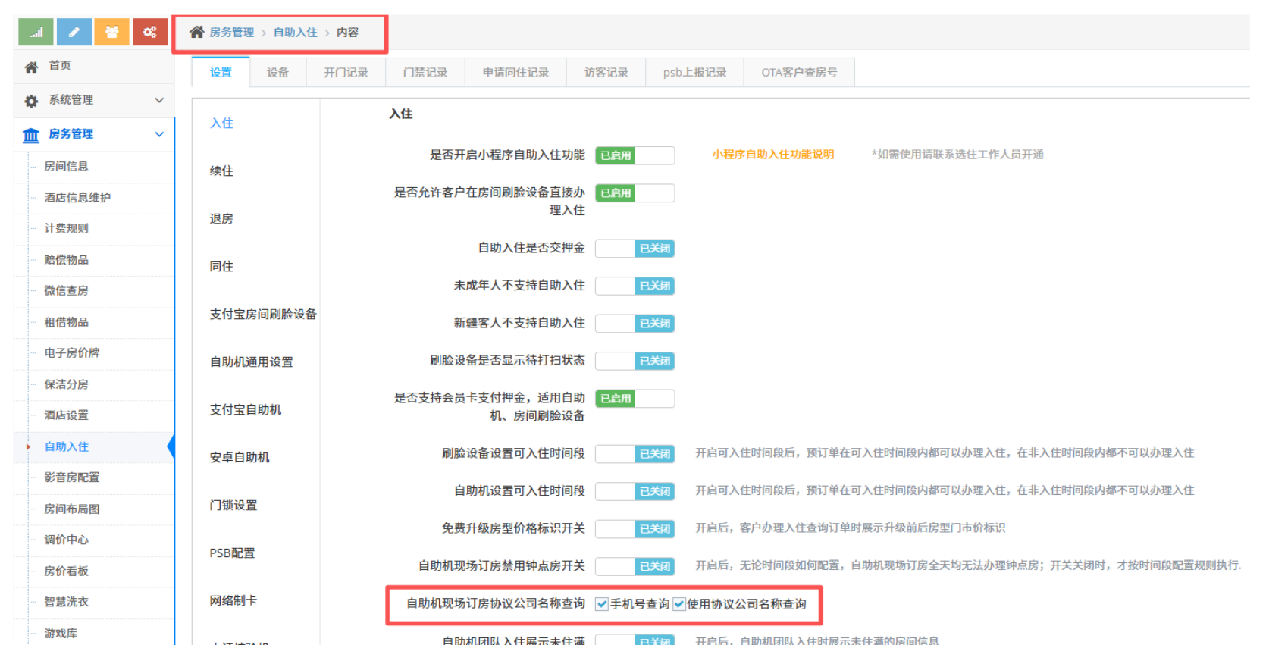This screenshot has width=1266, height=645.
Task: Click 自助入住 in the breadcrumb
Action: [295, 33]
